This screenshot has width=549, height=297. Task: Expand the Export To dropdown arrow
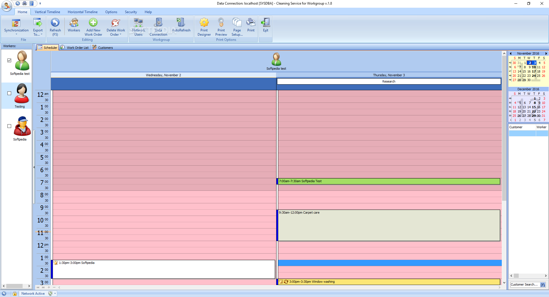pyautogui.click(x=41, y=35)
